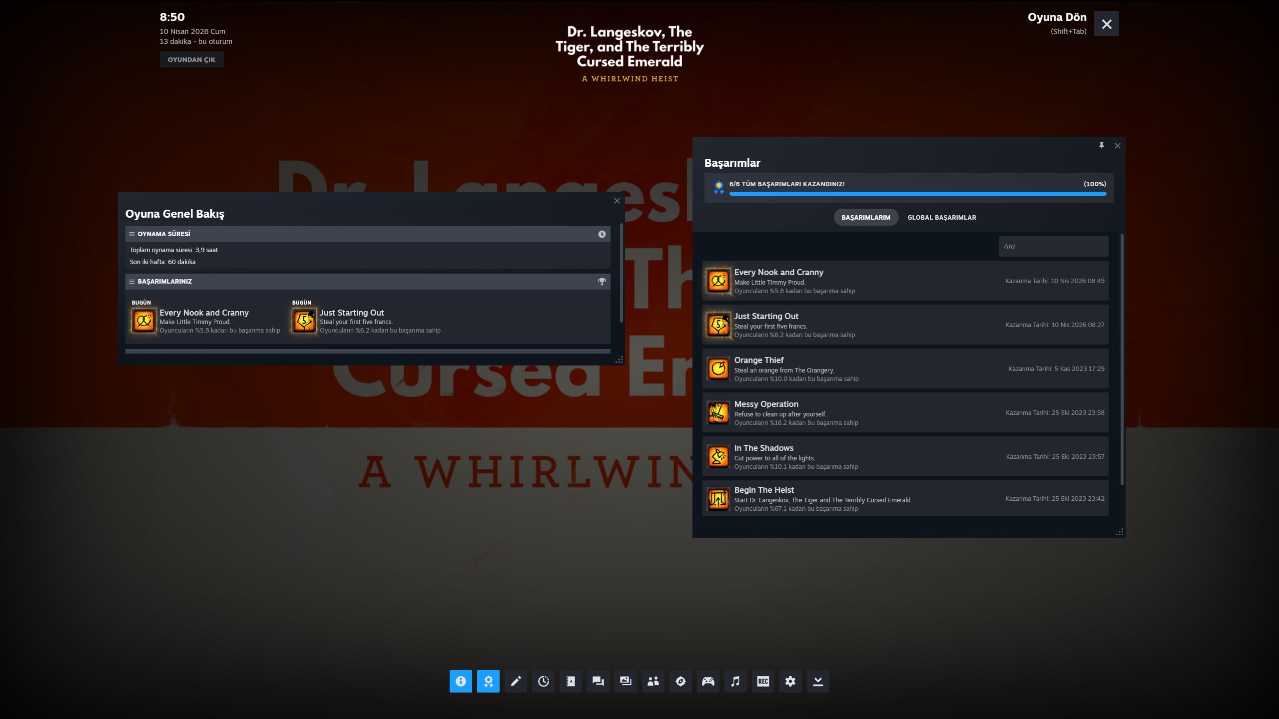Open the screenshots gallery icon
Viewport: 1279px width, 719px height.
click(626, 681)
